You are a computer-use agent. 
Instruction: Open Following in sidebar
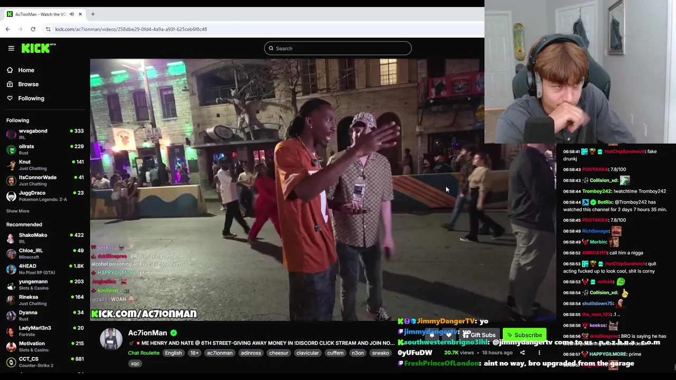coord(31,98)
